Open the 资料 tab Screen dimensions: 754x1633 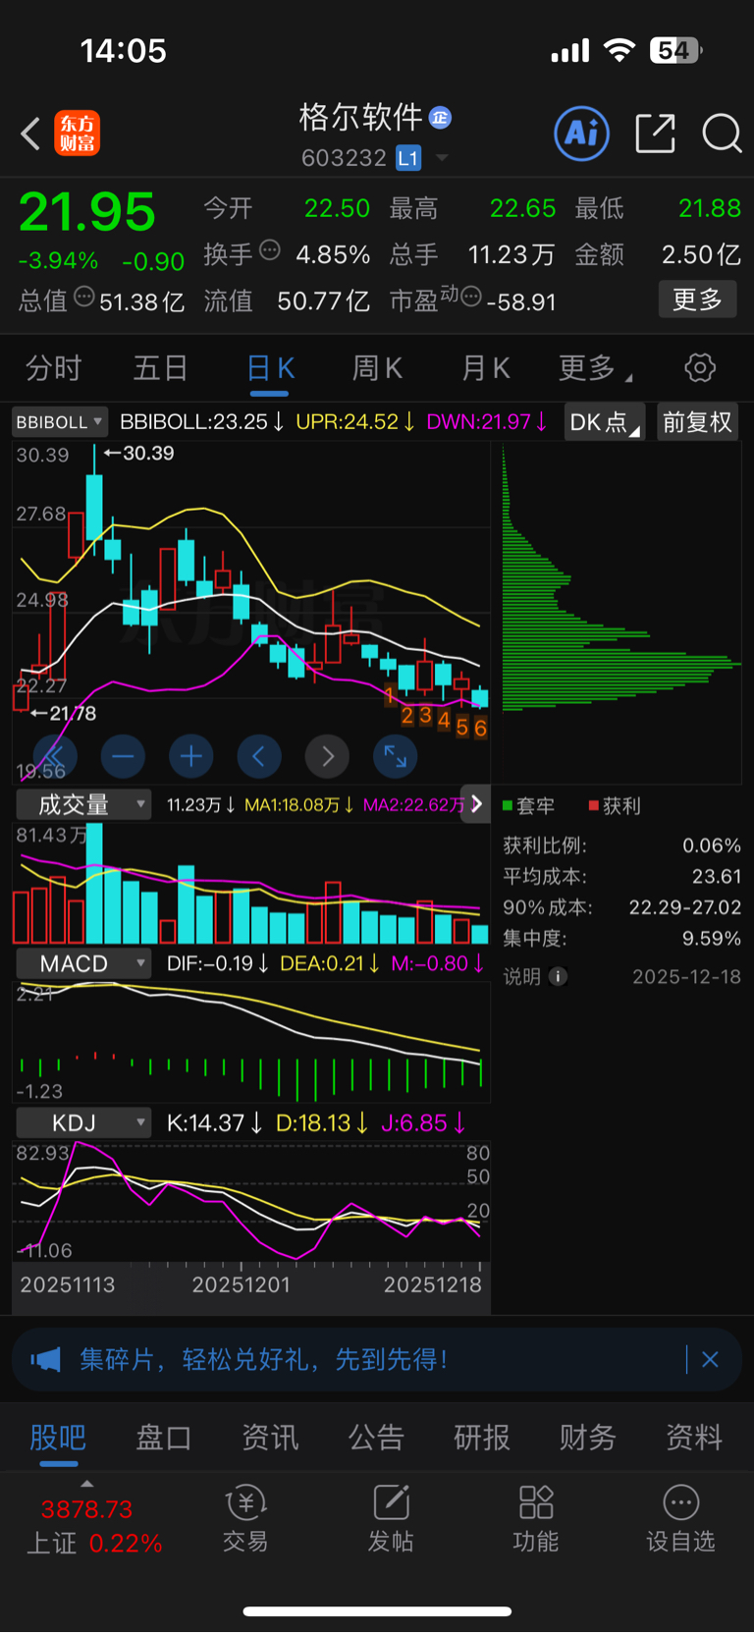694,1438
